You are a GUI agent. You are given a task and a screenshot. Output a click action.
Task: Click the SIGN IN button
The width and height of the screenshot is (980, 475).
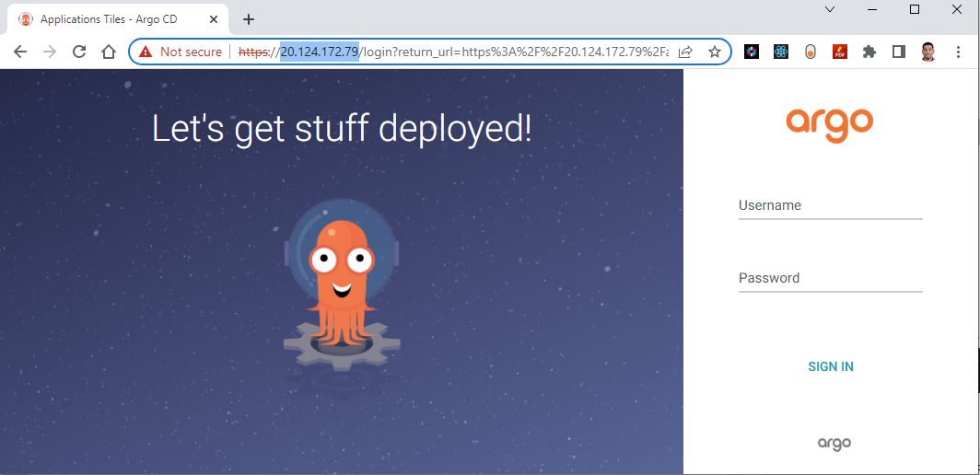831,367
